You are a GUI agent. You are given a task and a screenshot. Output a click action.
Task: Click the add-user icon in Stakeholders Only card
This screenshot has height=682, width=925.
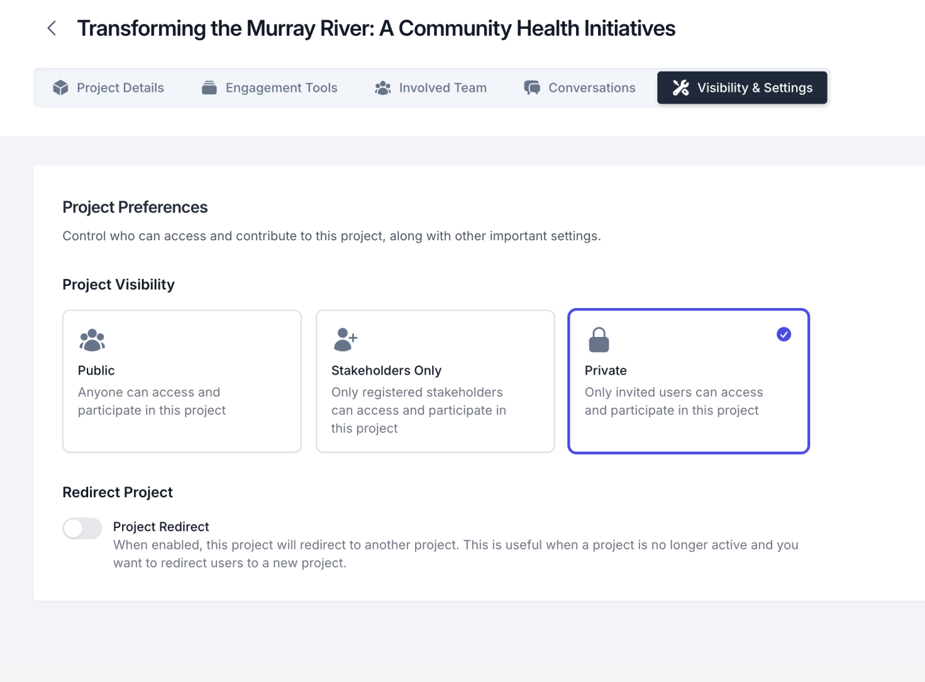coord(345,339)
